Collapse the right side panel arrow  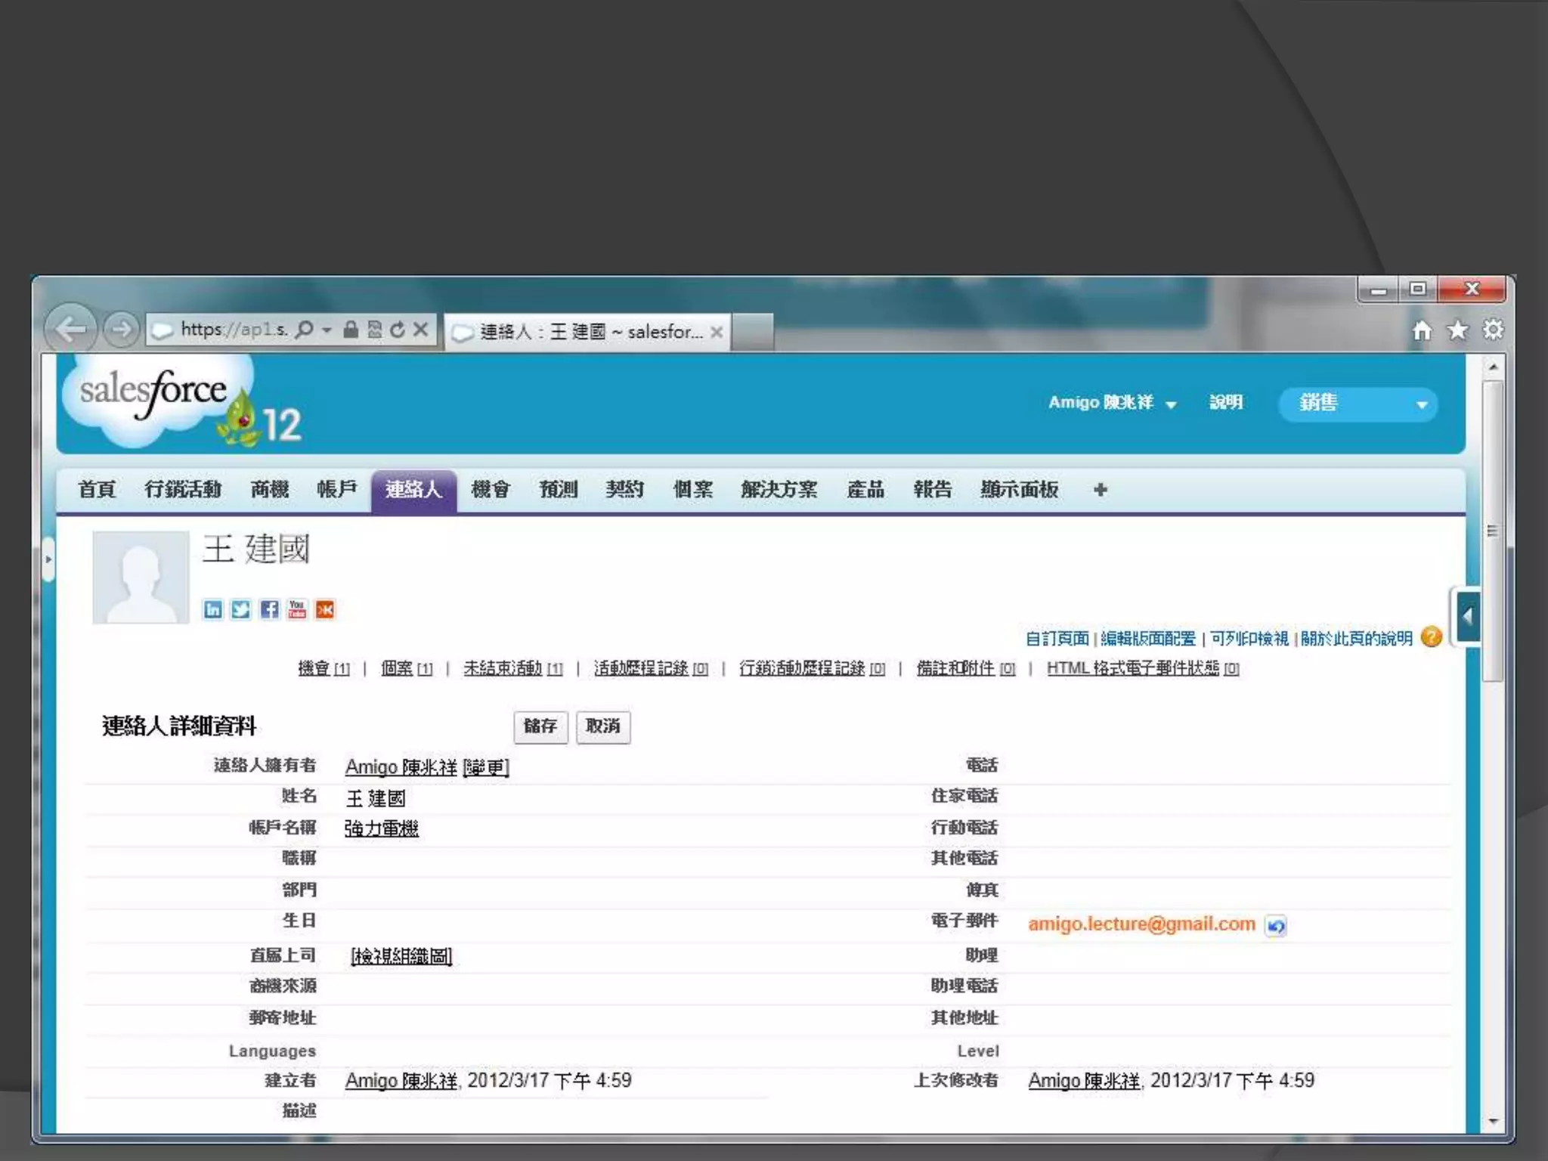coord(1467,617)
